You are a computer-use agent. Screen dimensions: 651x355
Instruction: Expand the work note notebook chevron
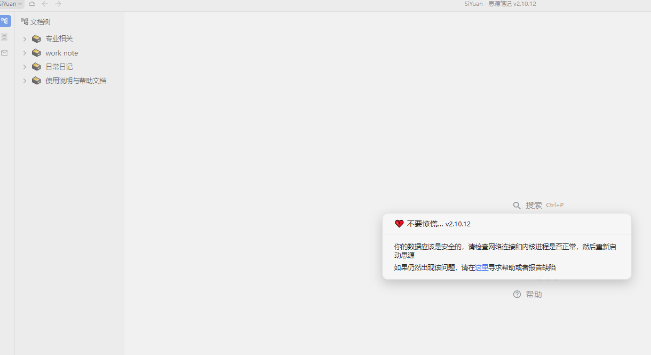(x=25, y=53)
